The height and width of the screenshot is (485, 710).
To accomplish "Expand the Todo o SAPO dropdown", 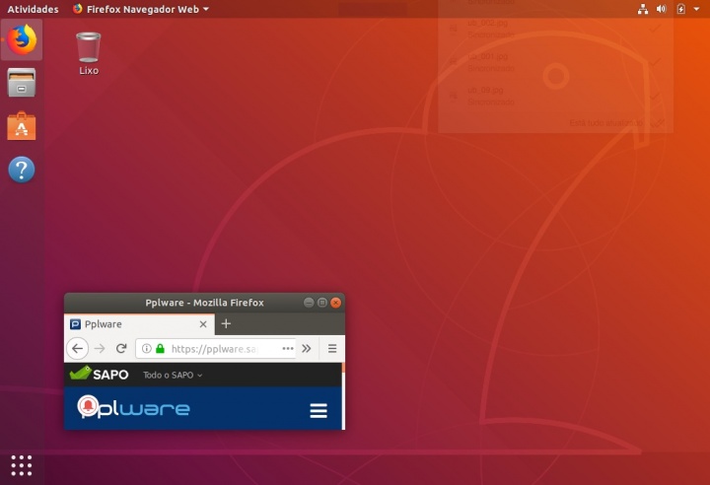I will coord(172,375).
